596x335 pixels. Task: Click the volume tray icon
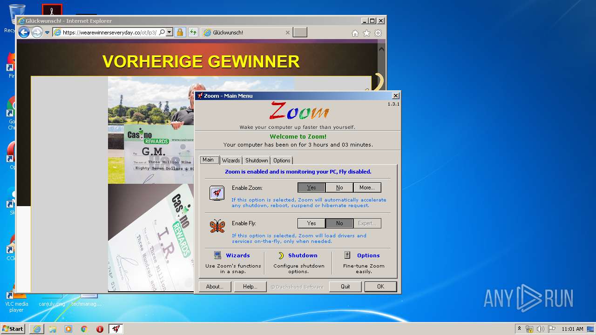[x=541, y=329]
